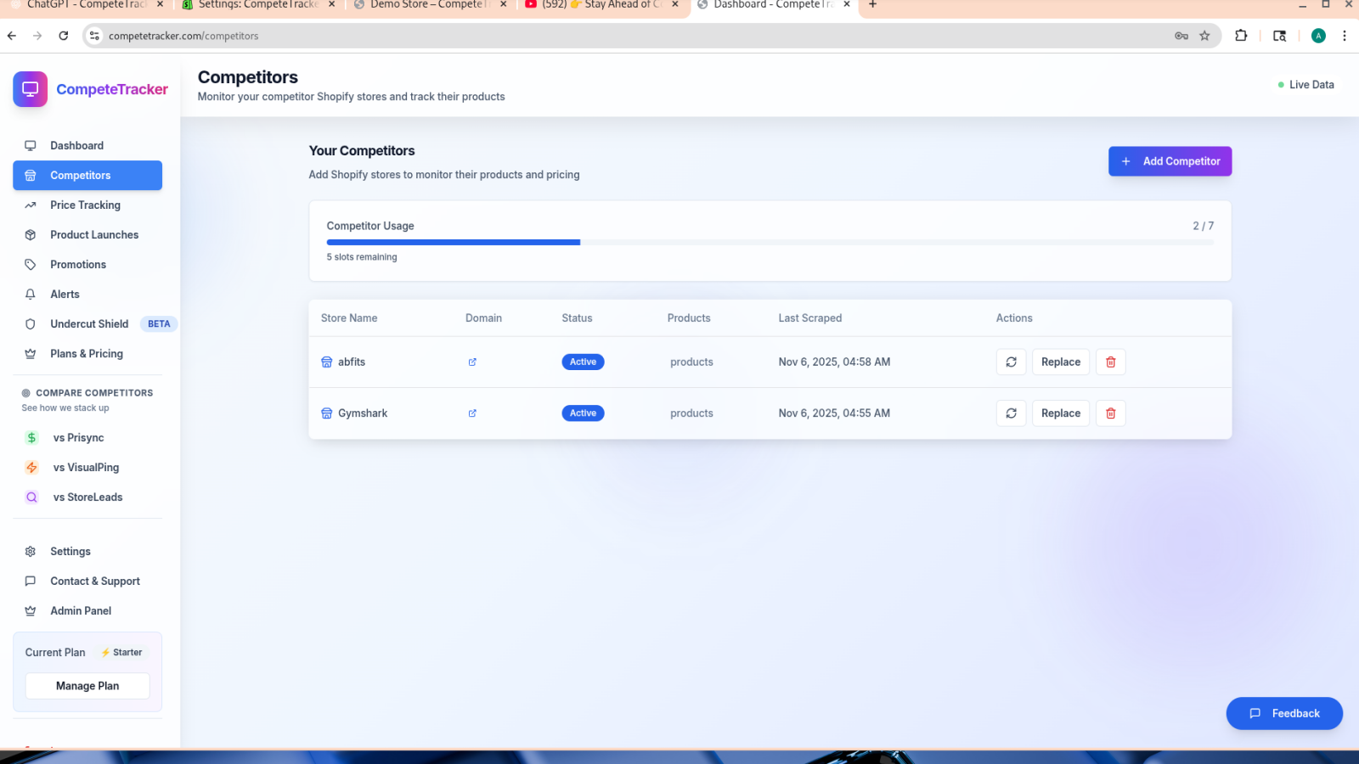1359x764 pixels.
Task: Open the Alerts page
Action: [x=87, y=294]
